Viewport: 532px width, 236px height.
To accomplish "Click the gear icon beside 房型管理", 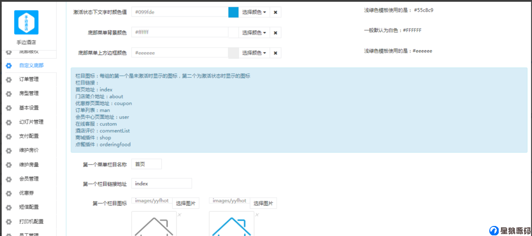I will point(9,94).
